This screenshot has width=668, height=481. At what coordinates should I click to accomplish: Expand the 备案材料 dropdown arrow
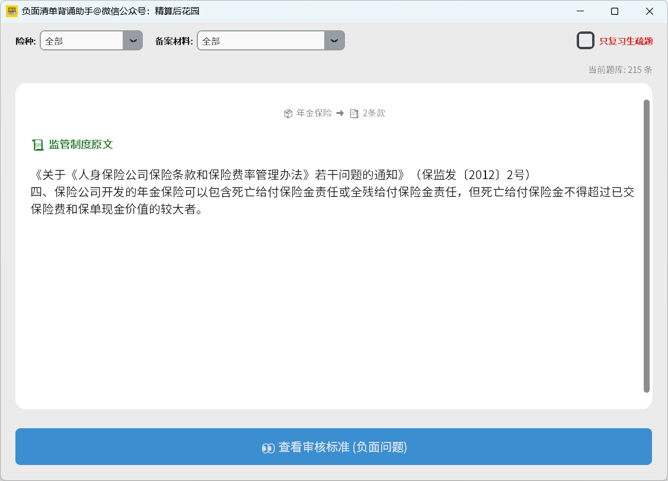334,40
